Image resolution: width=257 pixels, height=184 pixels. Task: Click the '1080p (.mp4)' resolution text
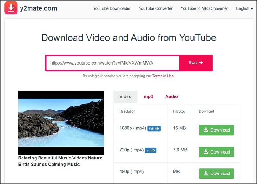pos(133,128)
